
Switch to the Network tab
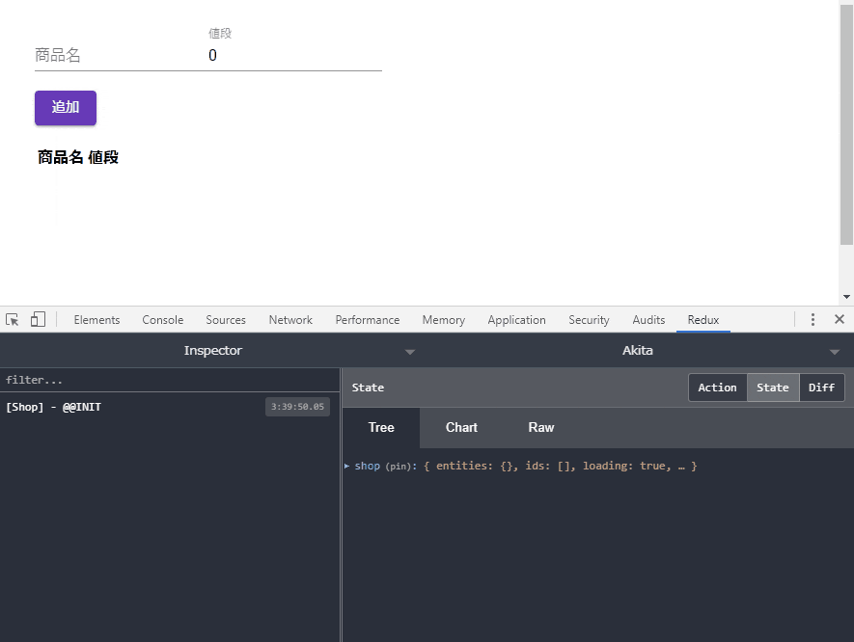click(290, 320)
